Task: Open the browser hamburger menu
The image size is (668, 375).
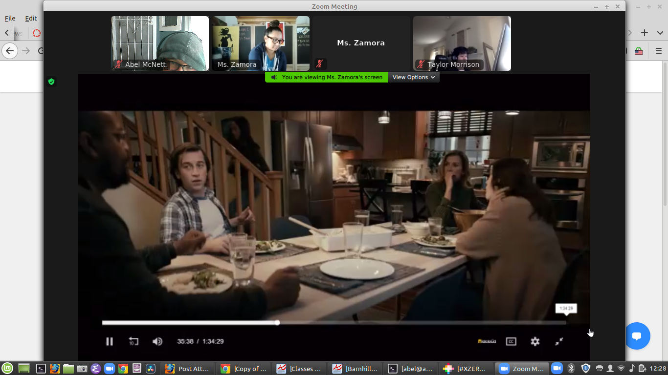Action: coord(659,51)
